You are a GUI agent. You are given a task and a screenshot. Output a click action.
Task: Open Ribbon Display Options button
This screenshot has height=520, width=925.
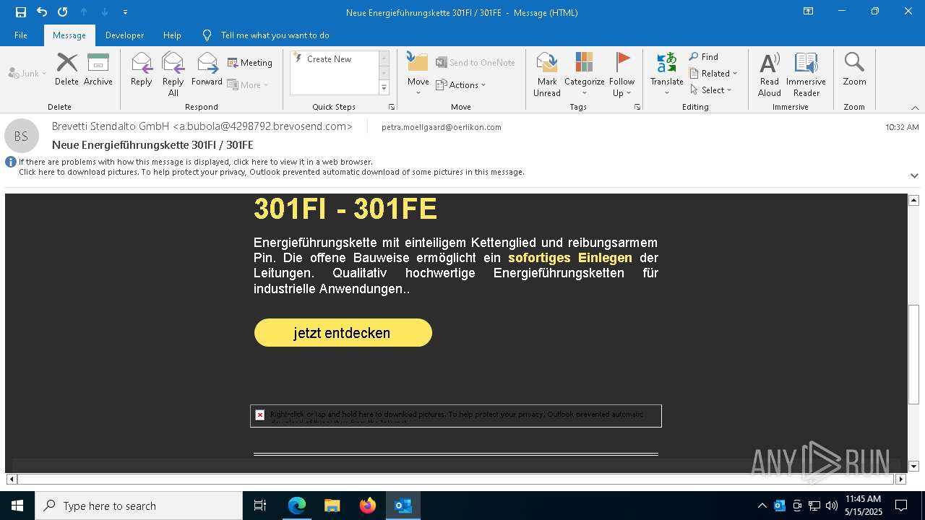pyautogui.click(x=808, y=12)
